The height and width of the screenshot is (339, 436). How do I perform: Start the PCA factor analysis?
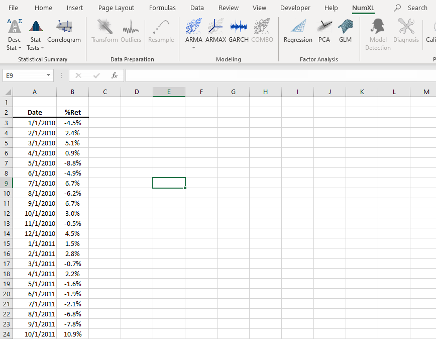[324, 31]
